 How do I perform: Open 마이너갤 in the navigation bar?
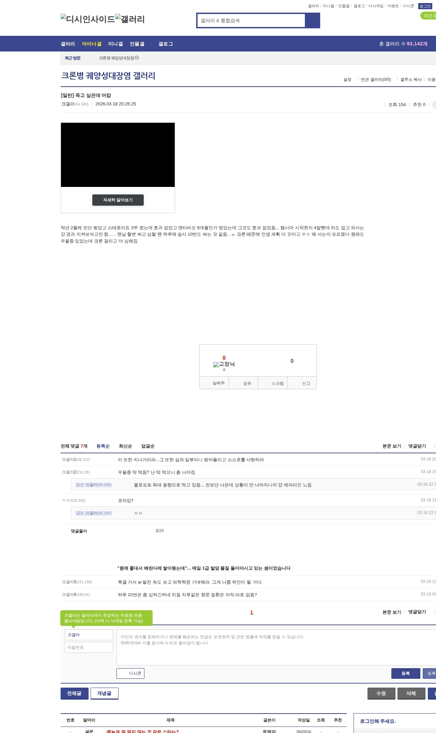click(x=92, y=44)
